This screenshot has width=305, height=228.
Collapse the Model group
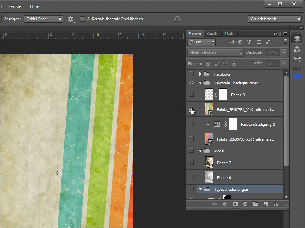click(x=201, y=151)
